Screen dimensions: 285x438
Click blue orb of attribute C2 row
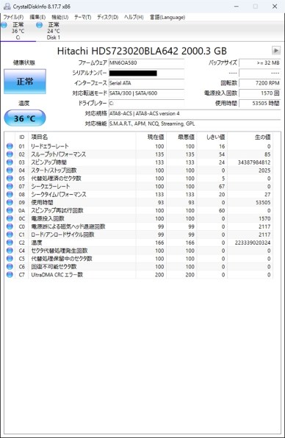click(x=10, y=243)
